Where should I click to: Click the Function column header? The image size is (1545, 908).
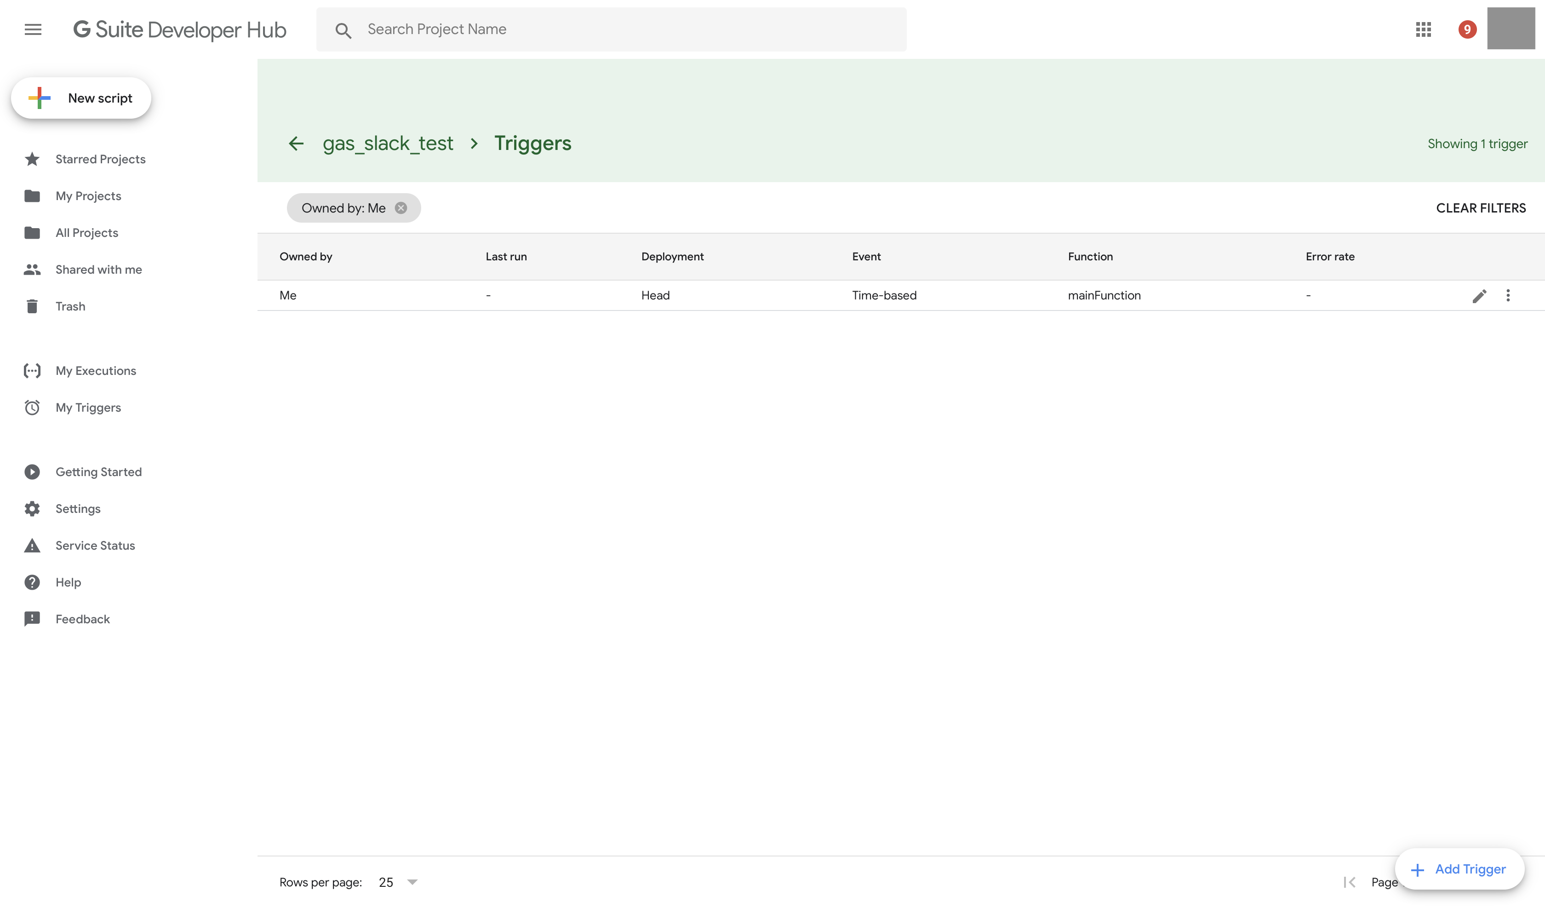(x=1090, y=257)
